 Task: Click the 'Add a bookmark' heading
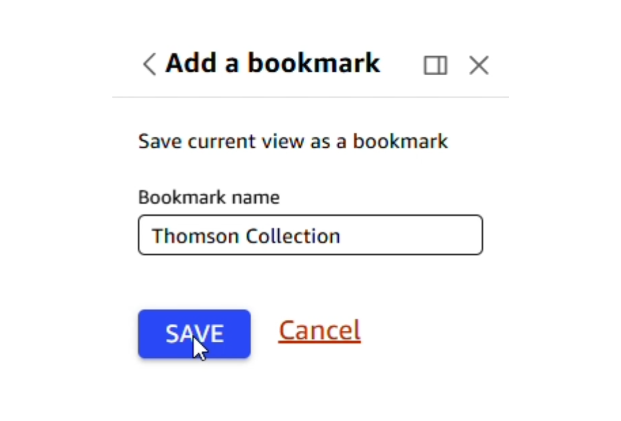[x=273, y=63]
